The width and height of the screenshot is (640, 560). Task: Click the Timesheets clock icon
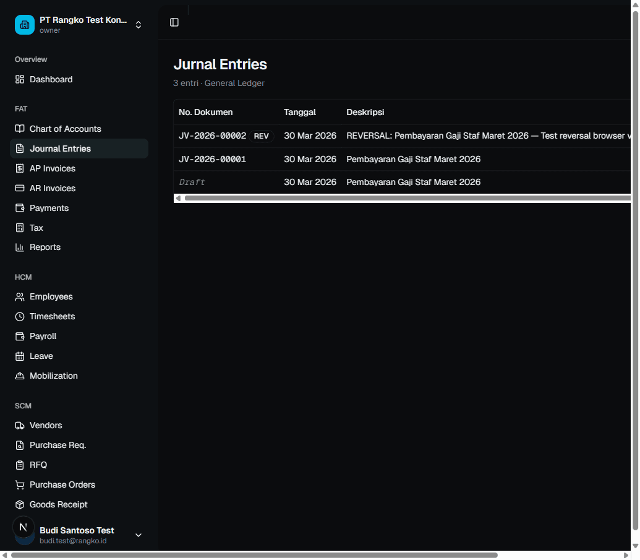[x=20, y=317]
